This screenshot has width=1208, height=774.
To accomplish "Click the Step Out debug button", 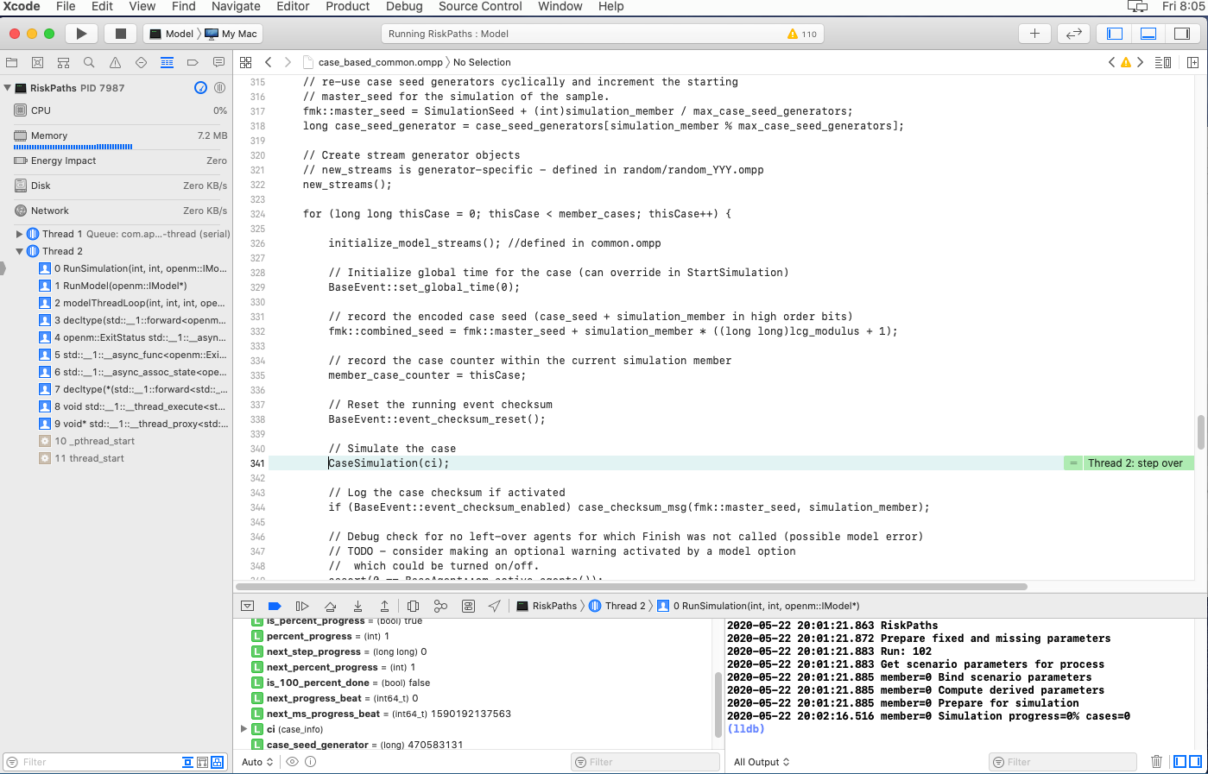I will click(x=384, y=607).
